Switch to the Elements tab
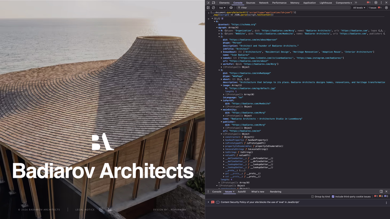390x219 pixels. pyautogui.click(x=224, y=3)
